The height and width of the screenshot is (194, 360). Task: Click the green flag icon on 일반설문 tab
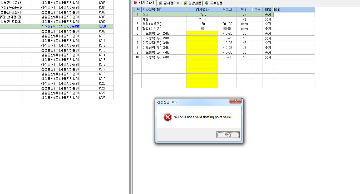point(185,3)
